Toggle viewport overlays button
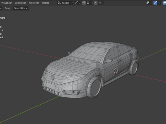The height and width of the screenshot is (124, 166). 164,3
